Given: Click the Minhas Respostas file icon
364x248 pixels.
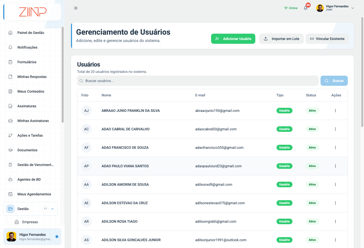Looking at the screenshot, I should (10, 77).
